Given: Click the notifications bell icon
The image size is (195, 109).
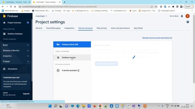Looking at the screenshot, I should click(x=182, y=16).
